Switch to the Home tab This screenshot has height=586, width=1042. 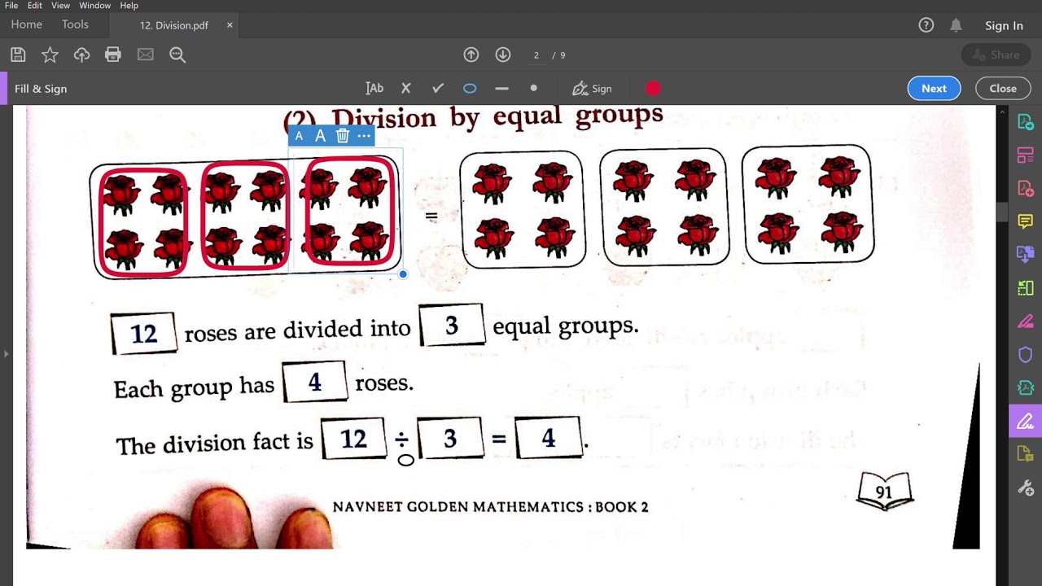point(27,24)
